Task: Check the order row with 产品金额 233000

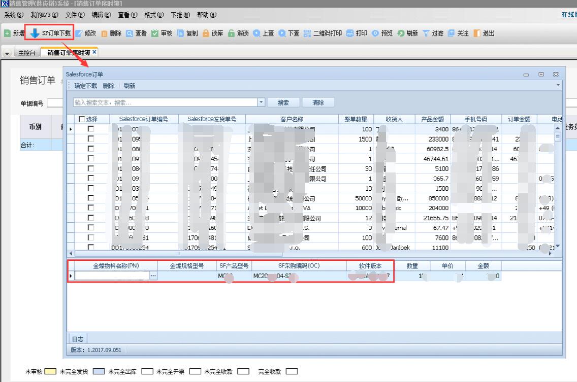Action: click(x=90, y=139)
